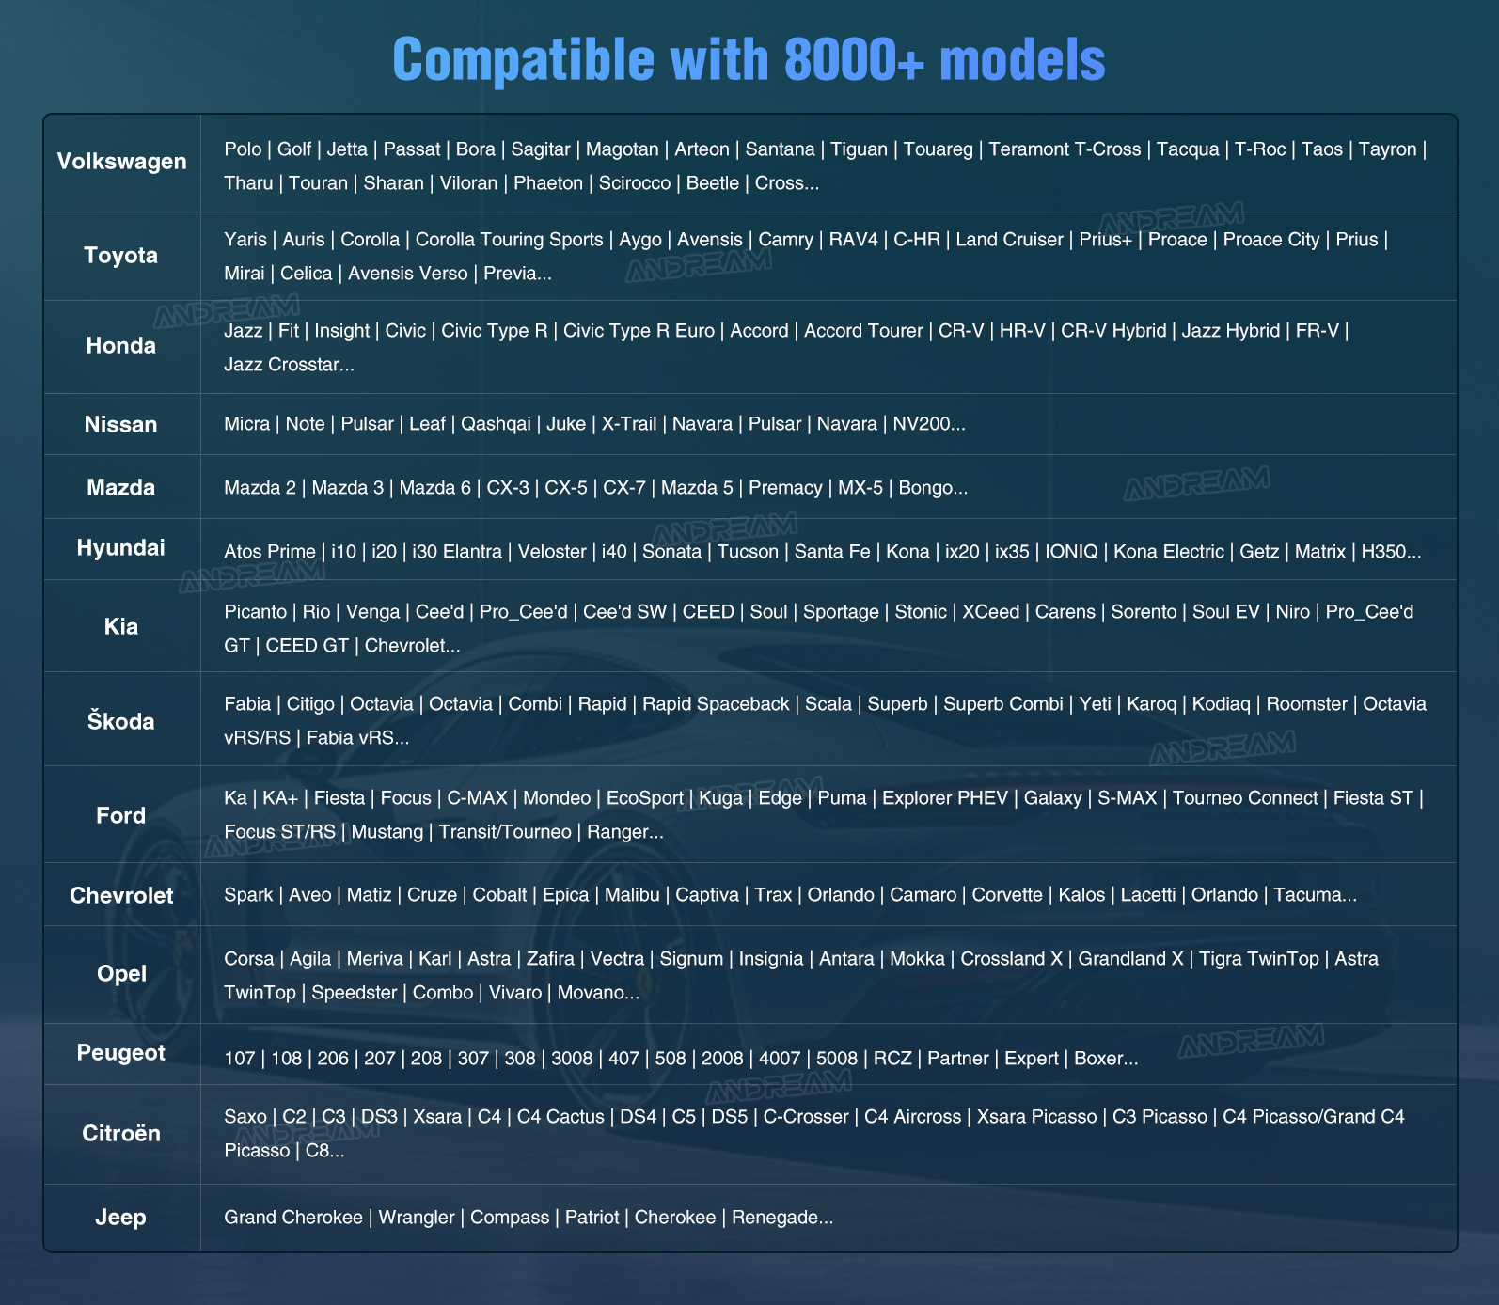
Task: Click 'Land Cruiser' in the Toyota list
Action: (1009, 240)
